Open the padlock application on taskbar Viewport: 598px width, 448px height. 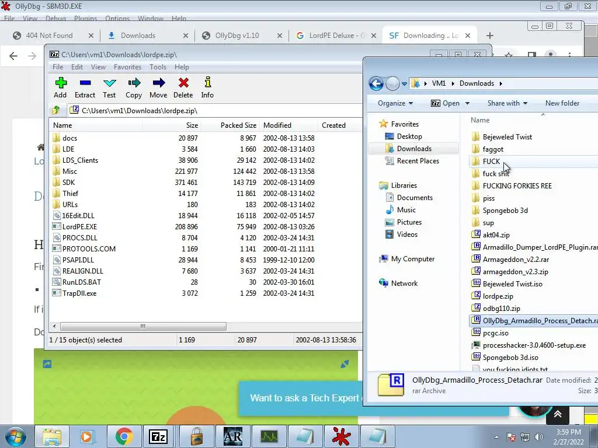(197, 436)
